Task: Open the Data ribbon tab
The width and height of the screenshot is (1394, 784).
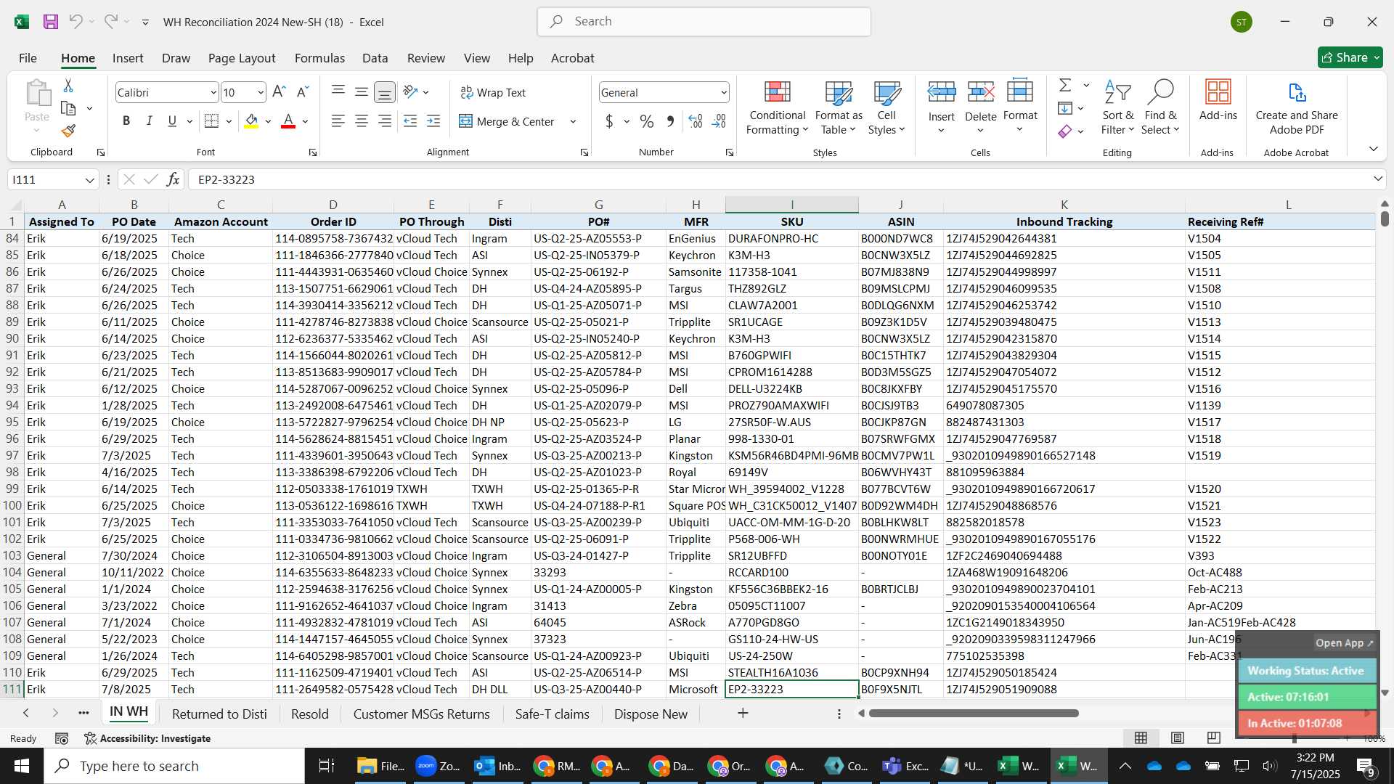Action: (375, 58)
